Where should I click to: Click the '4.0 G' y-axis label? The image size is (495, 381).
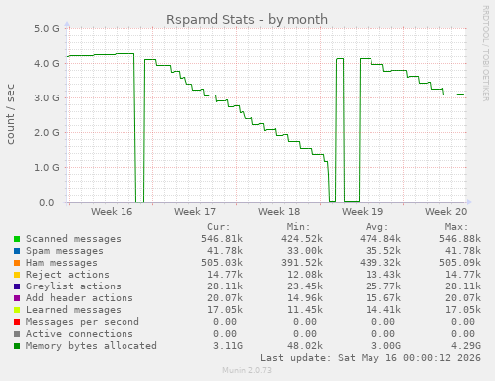point(47,64)
